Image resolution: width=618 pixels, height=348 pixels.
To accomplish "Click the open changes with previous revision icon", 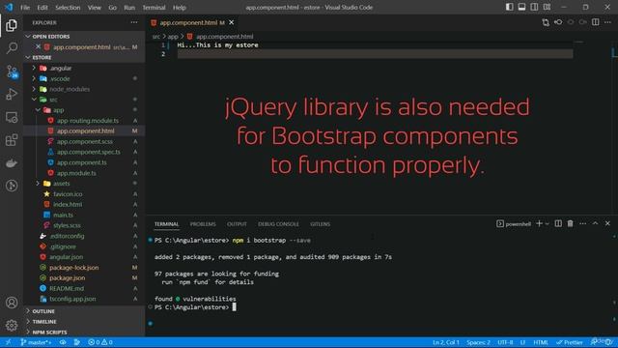I will click(558, 22).
